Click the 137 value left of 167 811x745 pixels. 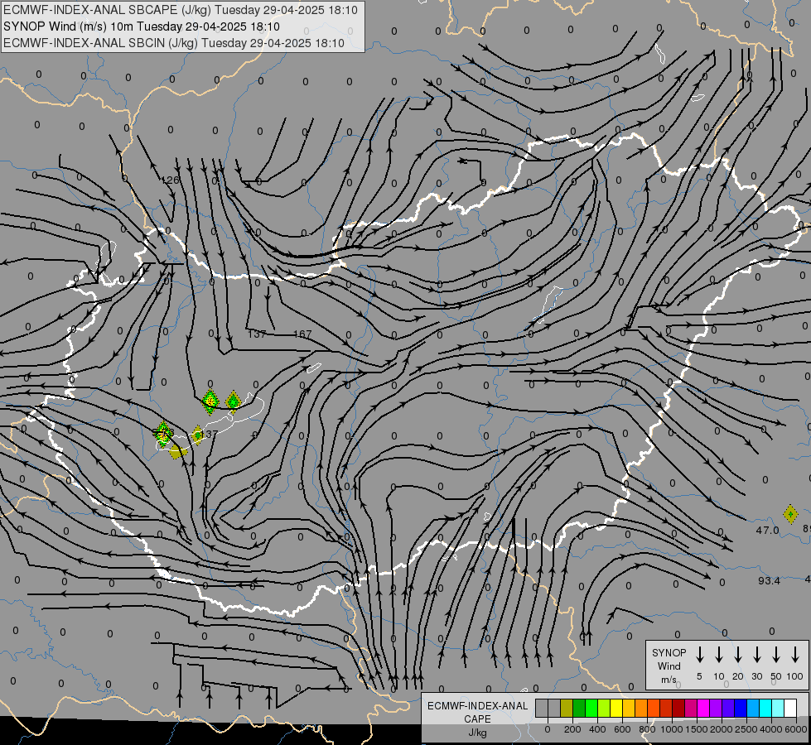pyautogui.click(x=257, y=334)
